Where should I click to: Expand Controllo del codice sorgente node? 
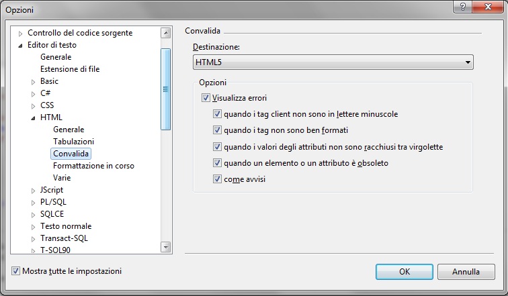(x=20, y=34)
